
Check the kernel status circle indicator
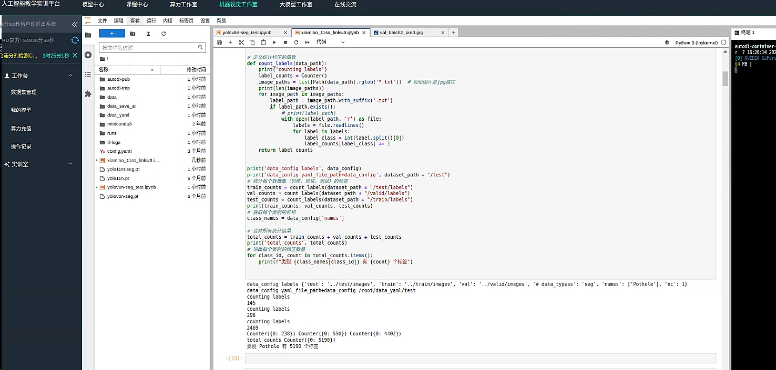(724, 43)
